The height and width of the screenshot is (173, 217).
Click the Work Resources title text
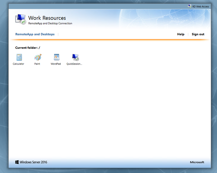[x=47, y=18]
